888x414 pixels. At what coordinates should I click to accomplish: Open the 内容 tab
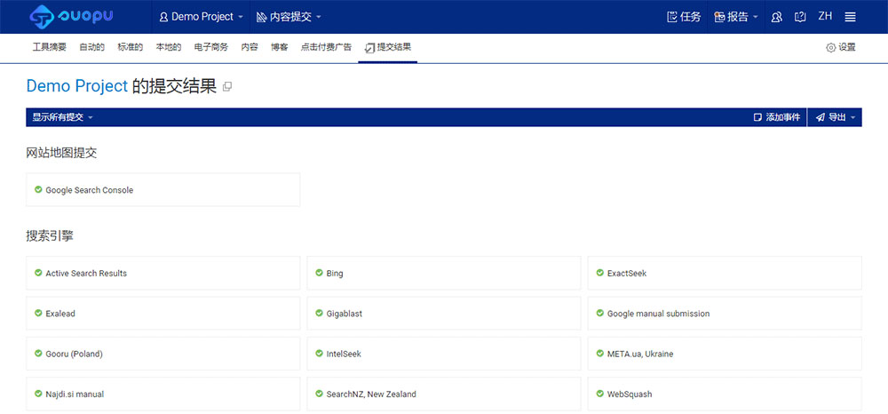tap(250, 48)
